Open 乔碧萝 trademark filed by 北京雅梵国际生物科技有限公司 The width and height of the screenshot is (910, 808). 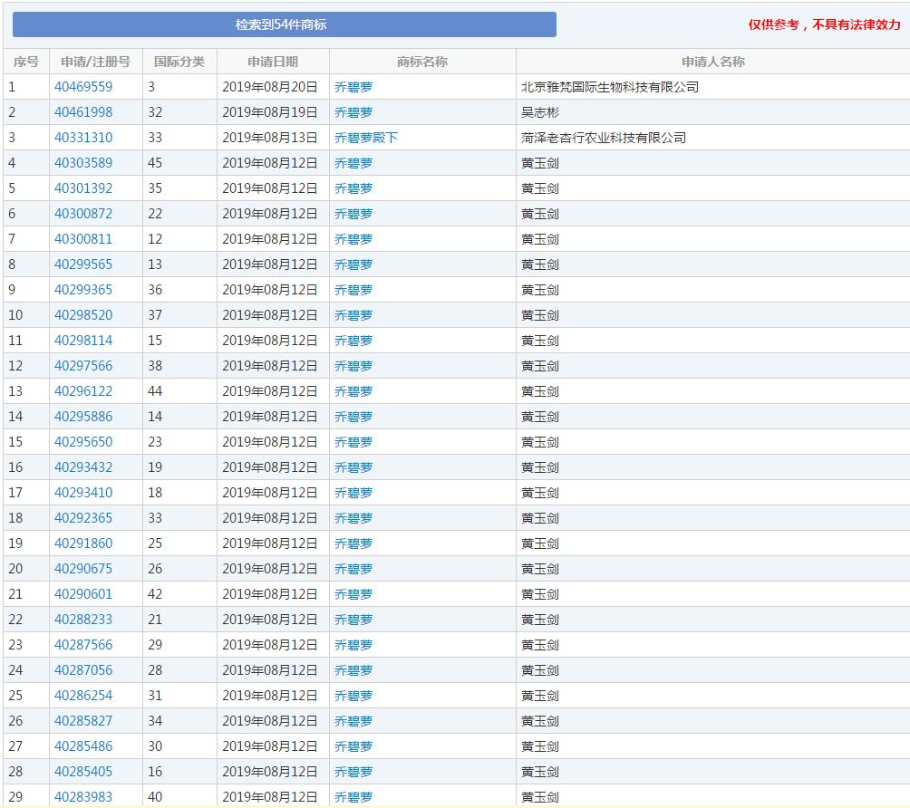pos(353,87)
